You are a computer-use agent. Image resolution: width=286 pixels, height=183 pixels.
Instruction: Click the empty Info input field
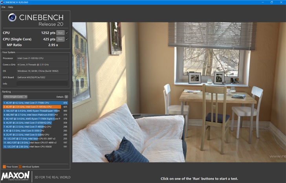(42, 83)
